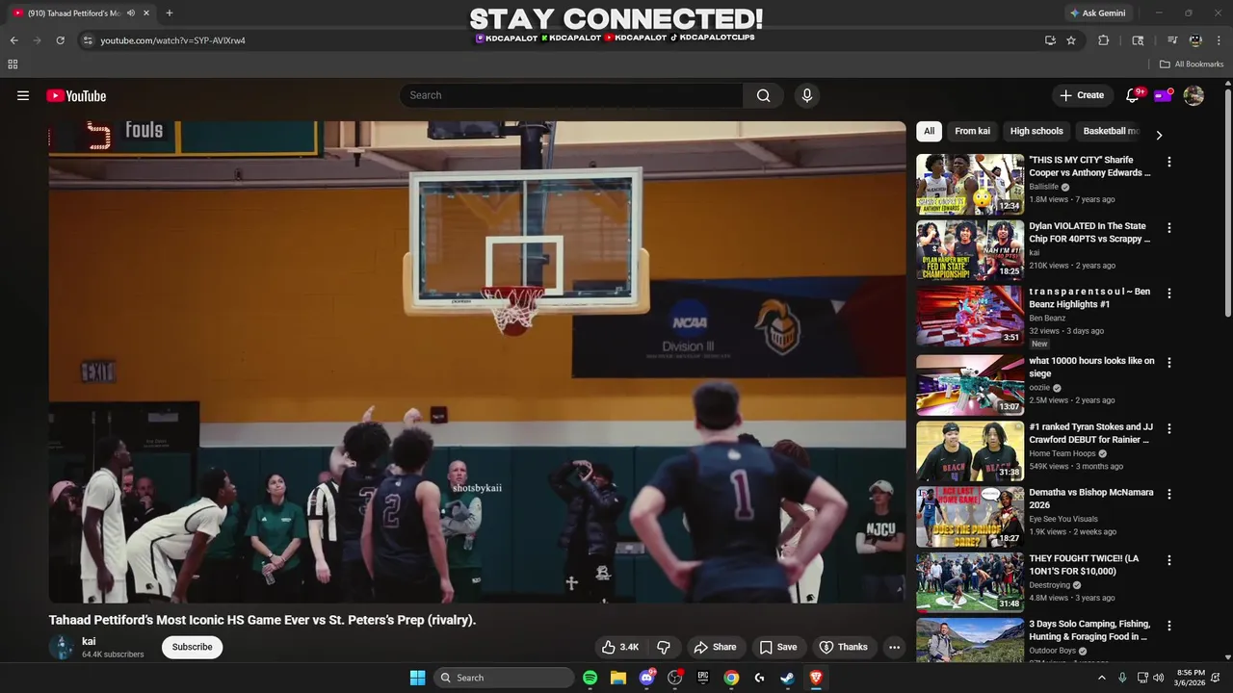Image resolution: width=1233 pixels, height=693 pixels.
Task: Click the Thanks button
Action: [x=843, y=647]
